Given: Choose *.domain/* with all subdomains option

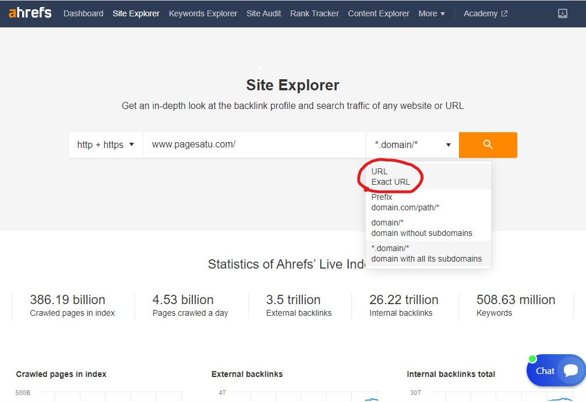Looking at the screenshot, I should 428,253.
